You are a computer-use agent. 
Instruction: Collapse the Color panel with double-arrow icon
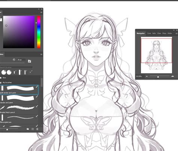point(39,9)
